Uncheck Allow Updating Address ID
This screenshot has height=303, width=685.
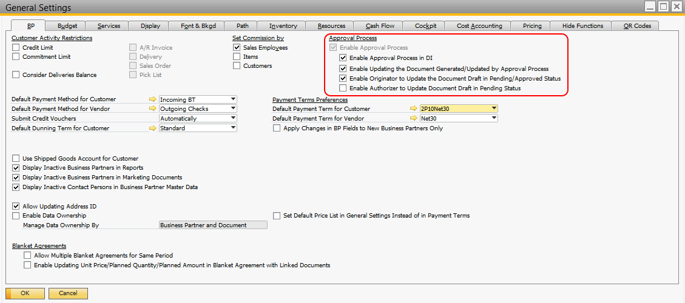pyautogui.click(x=16, y=207)
